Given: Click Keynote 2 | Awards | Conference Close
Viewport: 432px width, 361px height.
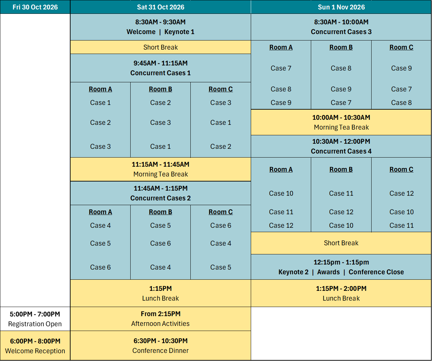Looking at the screenshot, I should [x=341, y=267].
